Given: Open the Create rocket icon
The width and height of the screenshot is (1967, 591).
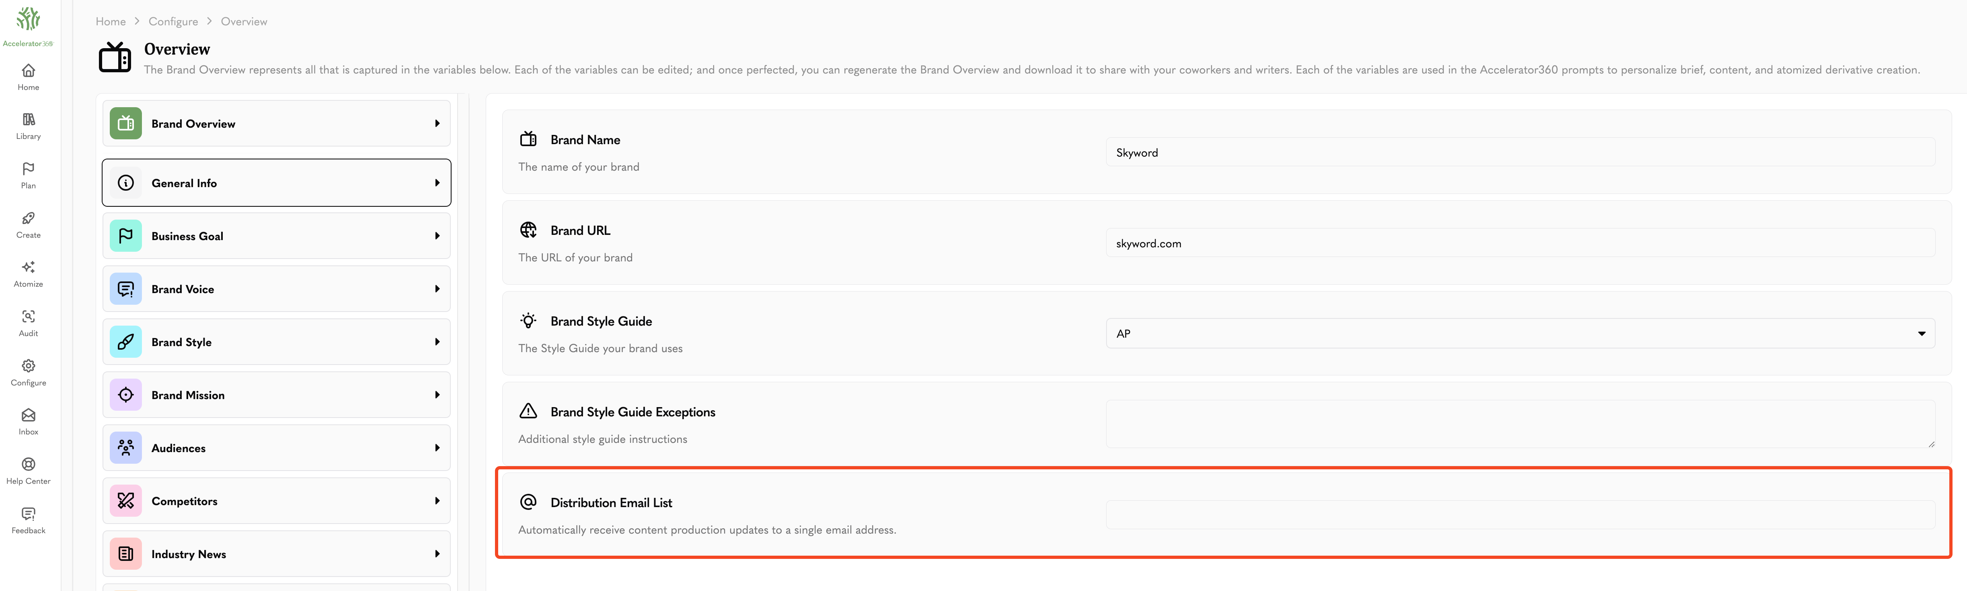Looking at the screenshot, I should point(28,218).
